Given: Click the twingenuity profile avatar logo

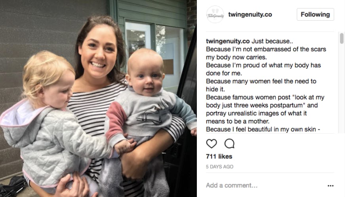Looking at the screenshot, I should point(215,15).
